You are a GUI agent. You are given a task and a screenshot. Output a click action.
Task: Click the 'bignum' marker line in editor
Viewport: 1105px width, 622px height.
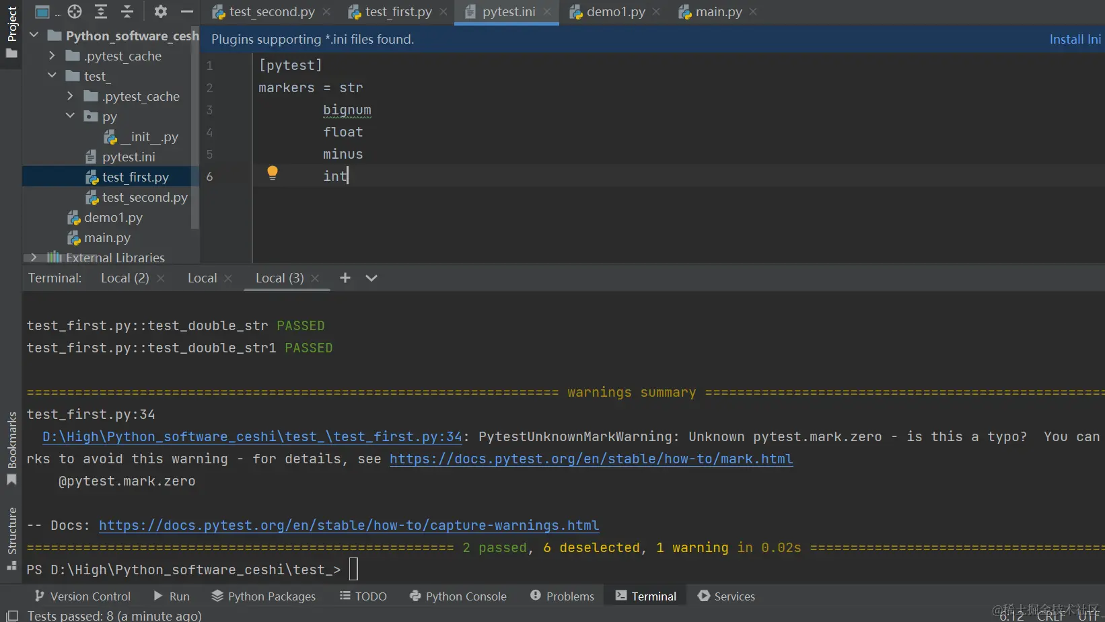click(x=347, y=110)
